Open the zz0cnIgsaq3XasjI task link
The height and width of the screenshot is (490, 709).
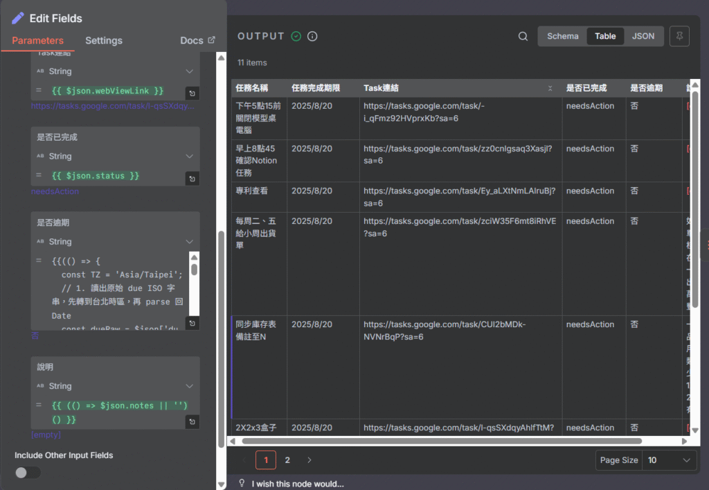pos(458,155)
